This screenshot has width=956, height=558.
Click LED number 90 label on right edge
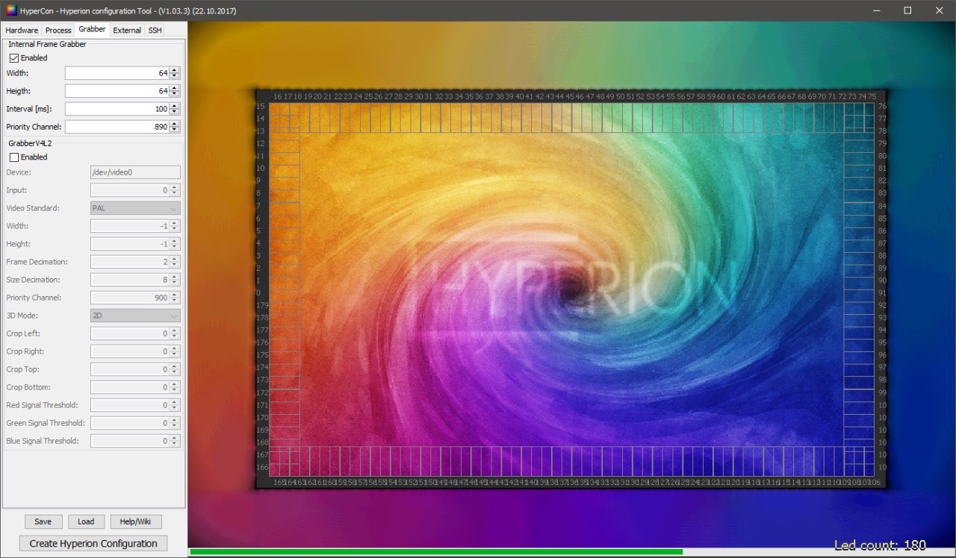[882, 280]
